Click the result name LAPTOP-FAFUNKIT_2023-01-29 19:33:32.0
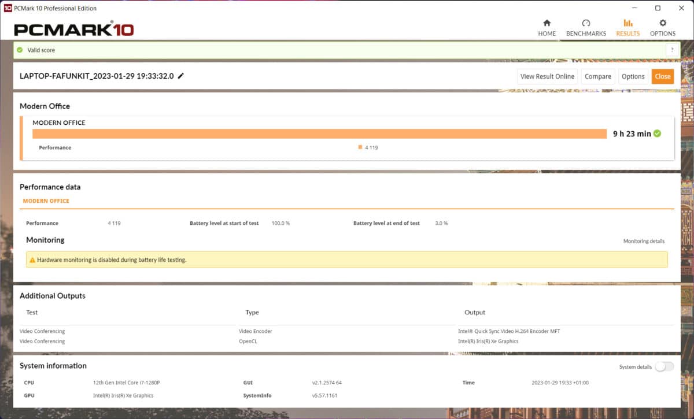This screenshot has height=419, width=694. pyautogui.click(x=97, y=76)
